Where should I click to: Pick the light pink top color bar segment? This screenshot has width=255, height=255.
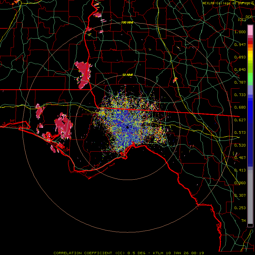pos(250,30)
